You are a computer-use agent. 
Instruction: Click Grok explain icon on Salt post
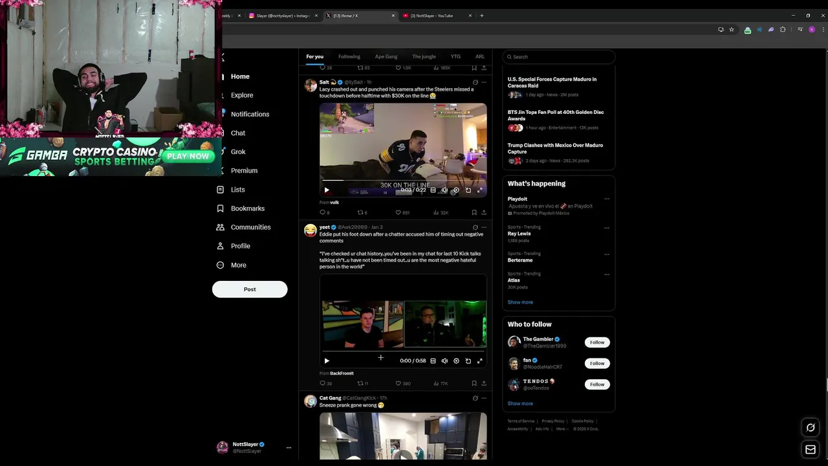475,82
